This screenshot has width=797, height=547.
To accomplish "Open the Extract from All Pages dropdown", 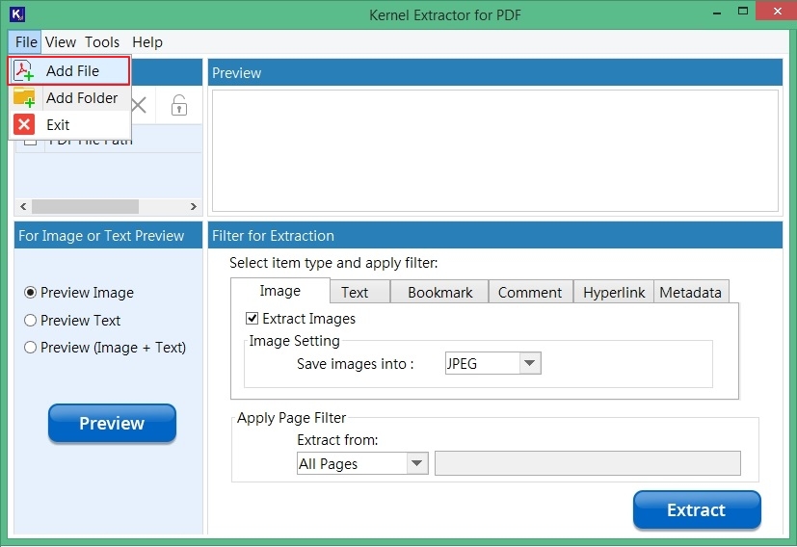I will (x=362, y=463).
